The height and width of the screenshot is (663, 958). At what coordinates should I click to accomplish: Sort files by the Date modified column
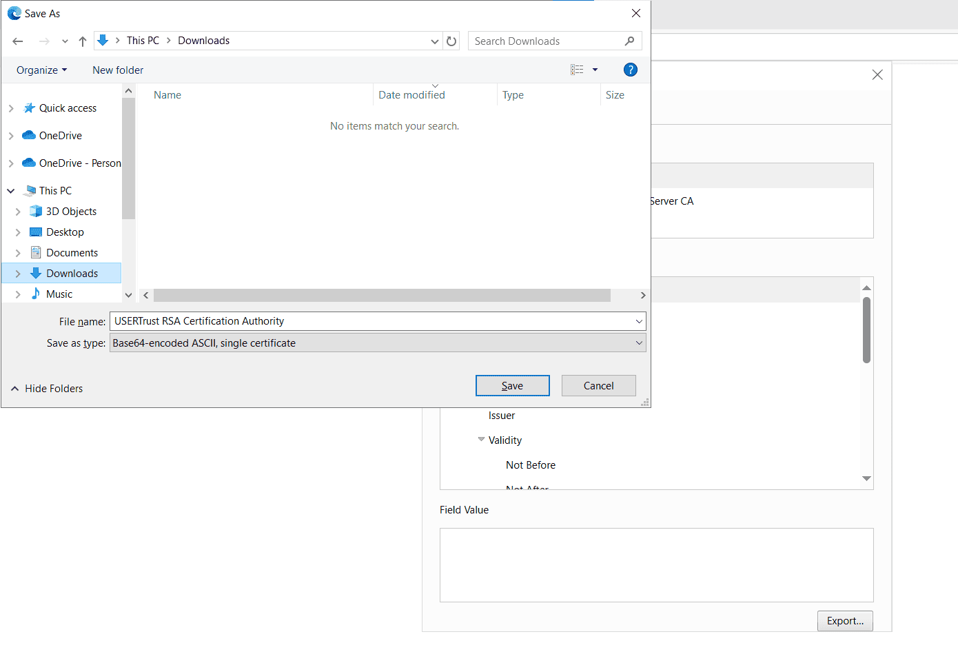coord(411,94)
